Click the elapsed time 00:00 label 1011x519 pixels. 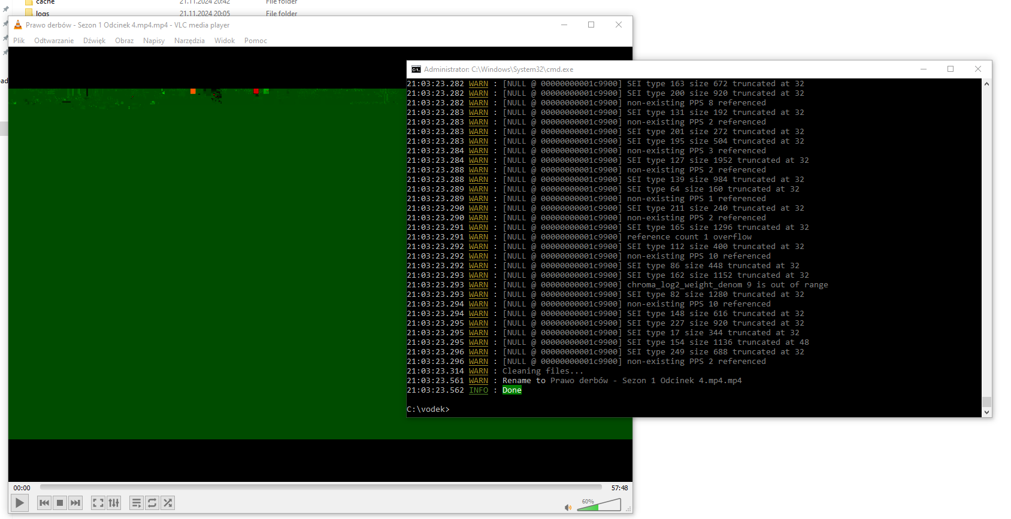[22, 488]
